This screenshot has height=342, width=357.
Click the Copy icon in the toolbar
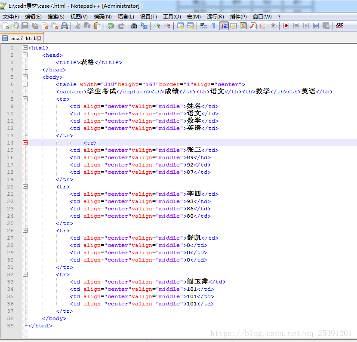[x=88, y=26]
